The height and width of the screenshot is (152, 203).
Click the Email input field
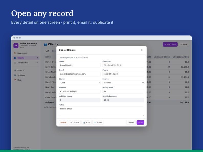tap(80, 74)
